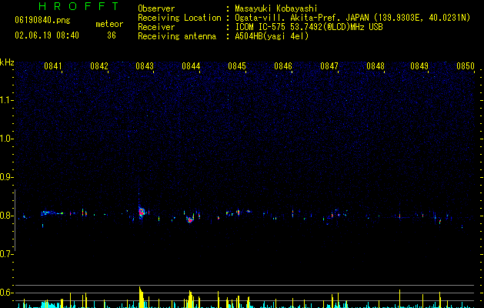Click the HROFFT title text
This screenshot has width=484, height=308.
pyautogui.click(x=79, y=6)
